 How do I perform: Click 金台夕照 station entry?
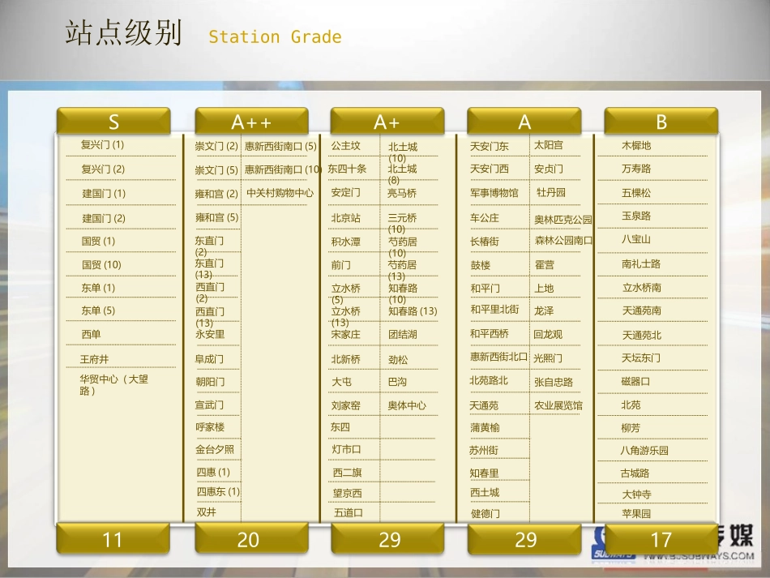pos(215,449)
